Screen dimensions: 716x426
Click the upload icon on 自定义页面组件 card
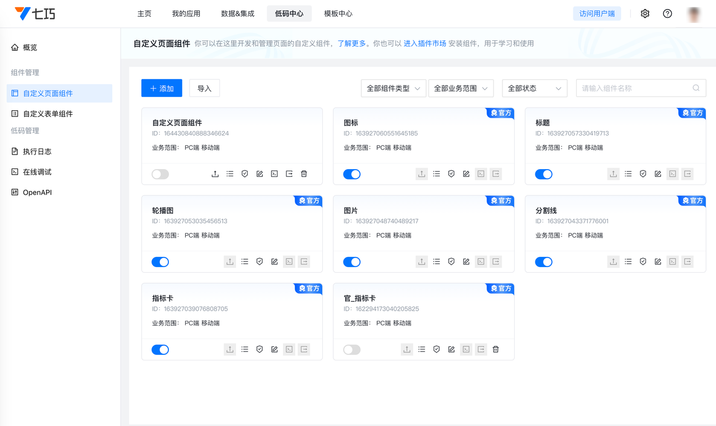215,174
